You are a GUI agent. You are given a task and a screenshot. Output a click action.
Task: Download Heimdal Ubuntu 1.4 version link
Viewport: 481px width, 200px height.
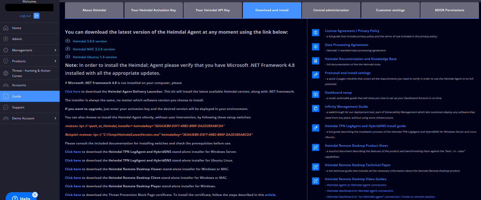tap(95, 57)
